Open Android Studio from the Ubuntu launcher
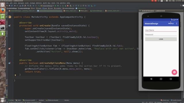 [x=3, y=17]
